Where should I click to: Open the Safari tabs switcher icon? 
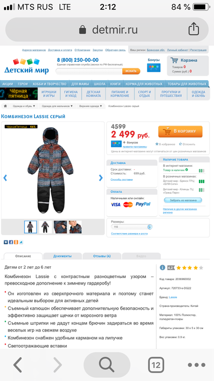[x=156, y=365]
